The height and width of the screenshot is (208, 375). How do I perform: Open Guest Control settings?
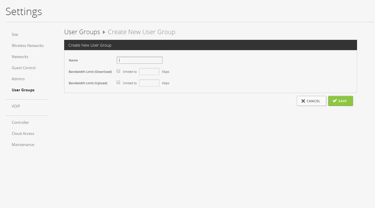(24, 68)
